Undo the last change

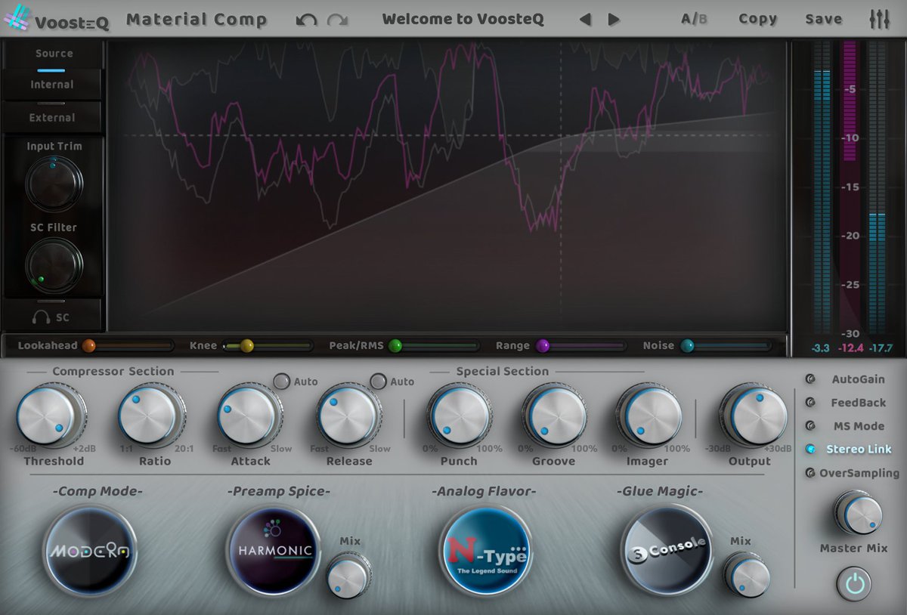coord(307,20)
